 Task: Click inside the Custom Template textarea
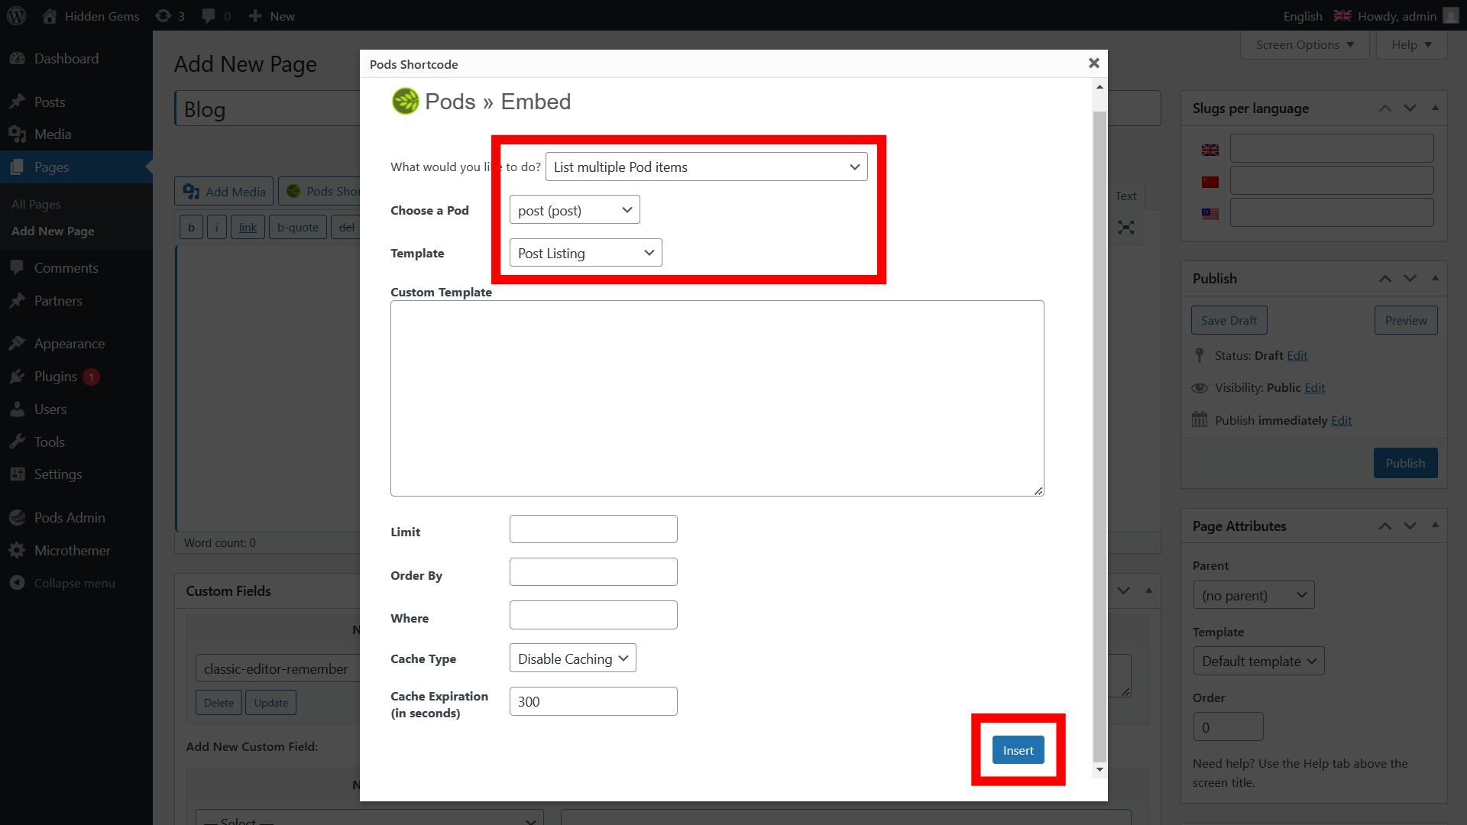point(717,398)
